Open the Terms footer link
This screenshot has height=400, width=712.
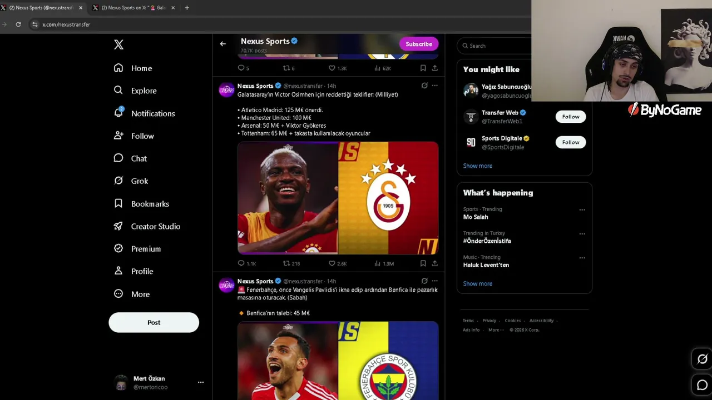(x=468, y=321)
